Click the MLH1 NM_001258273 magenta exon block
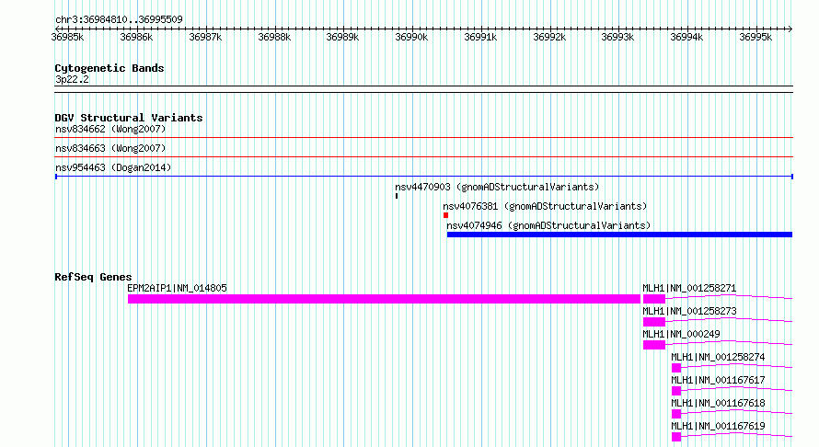Viewport: 819px width, 447px height. [x=654, y=322]
